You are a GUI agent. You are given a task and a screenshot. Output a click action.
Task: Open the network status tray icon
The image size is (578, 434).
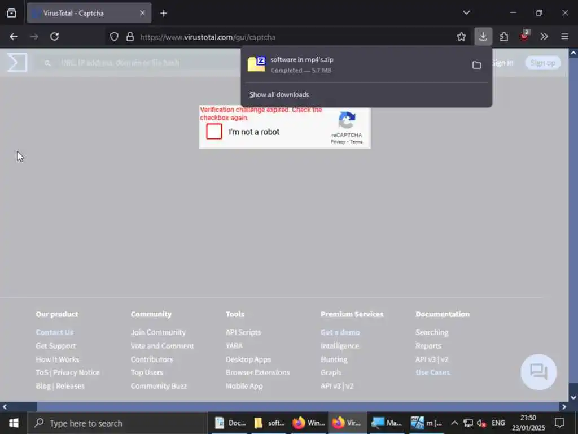pos(468,423)
